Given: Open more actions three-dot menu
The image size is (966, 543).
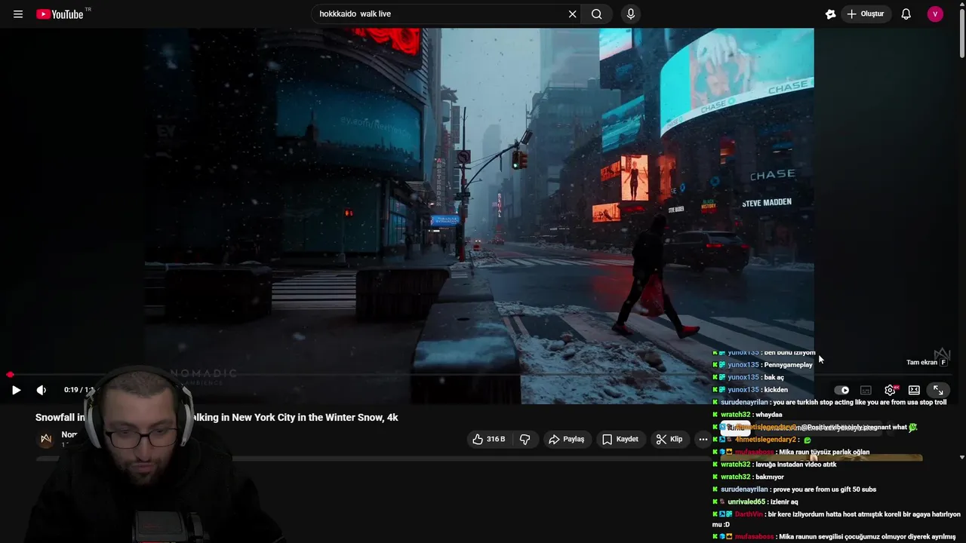Looking at the screenshot, I should 703,439.
